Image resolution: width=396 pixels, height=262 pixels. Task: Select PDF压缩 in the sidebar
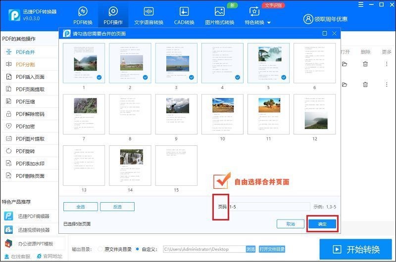(29, 102)
